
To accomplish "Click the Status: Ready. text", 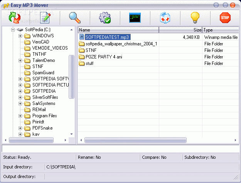I will (17, 157).
